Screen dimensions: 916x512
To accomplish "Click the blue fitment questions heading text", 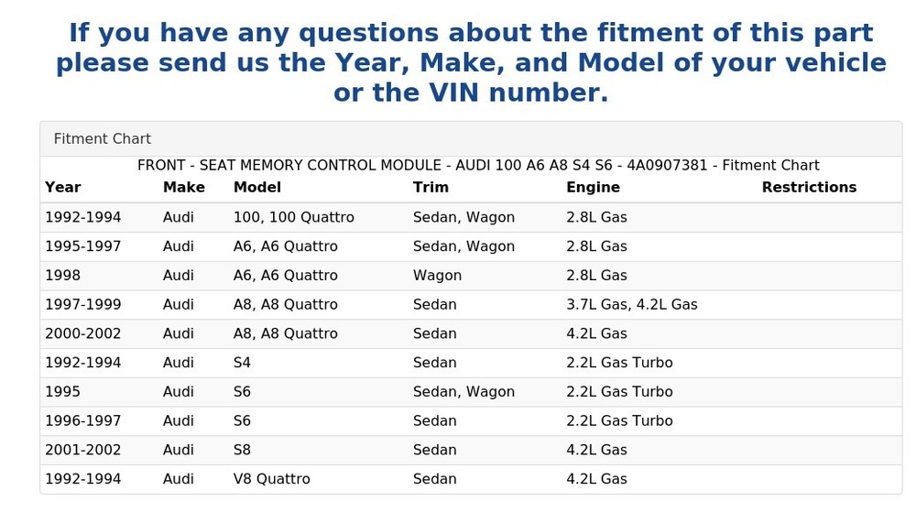I will (x=471, y=62).
